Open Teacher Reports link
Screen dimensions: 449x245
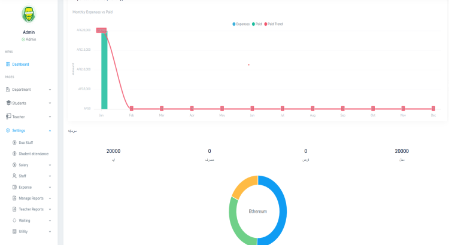click(x=31, y=209)
